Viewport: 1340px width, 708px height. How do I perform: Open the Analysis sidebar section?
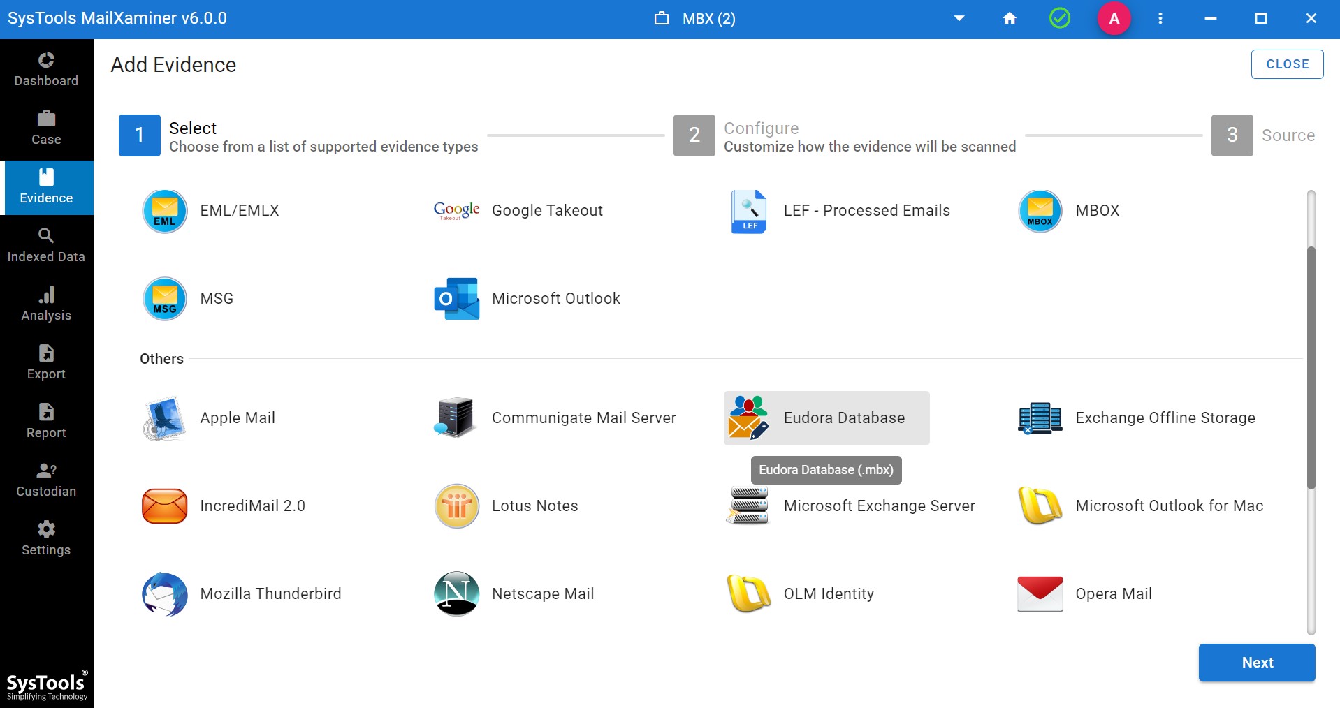tap(46, 304)
